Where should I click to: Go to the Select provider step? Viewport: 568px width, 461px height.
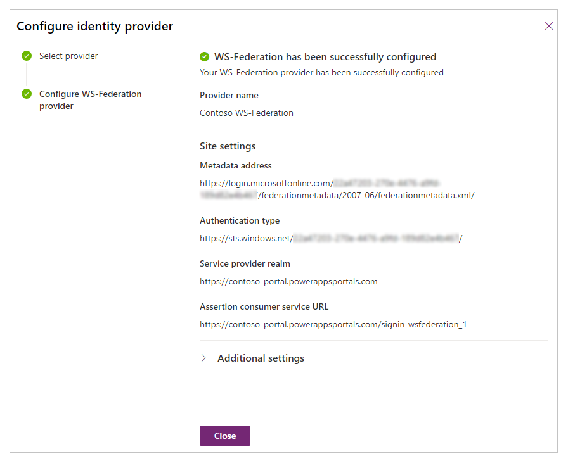pyautogui.click(x=68, y=56)
